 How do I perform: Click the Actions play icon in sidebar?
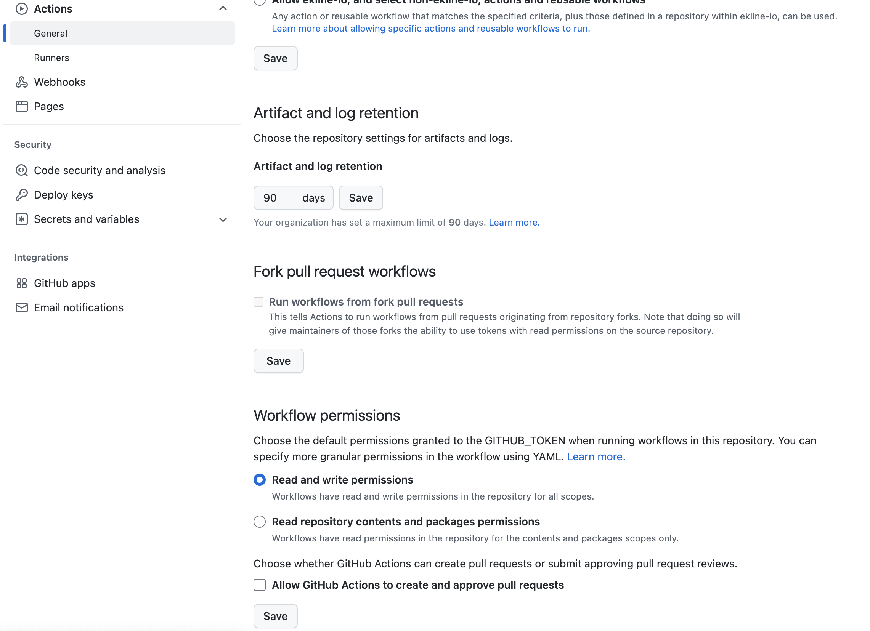(21, 9)
